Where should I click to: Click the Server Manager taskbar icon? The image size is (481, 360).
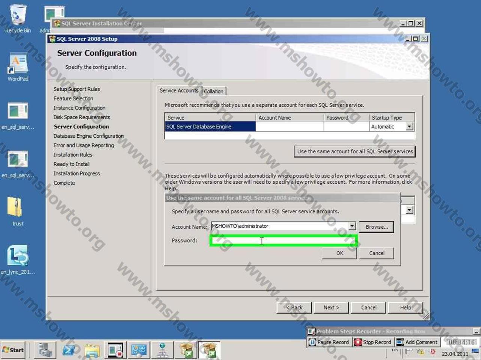[x=45, y=350]
